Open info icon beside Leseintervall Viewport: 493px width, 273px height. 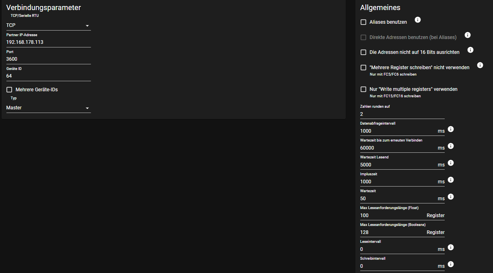click(x=451, y=247)
